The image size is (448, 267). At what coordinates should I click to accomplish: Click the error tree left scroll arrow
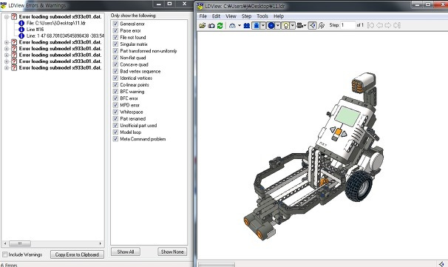click(5, 243)
